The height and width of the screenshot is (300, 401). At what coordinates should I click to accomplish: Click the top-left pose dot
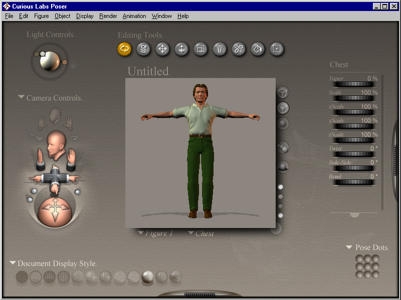(359, 259)
